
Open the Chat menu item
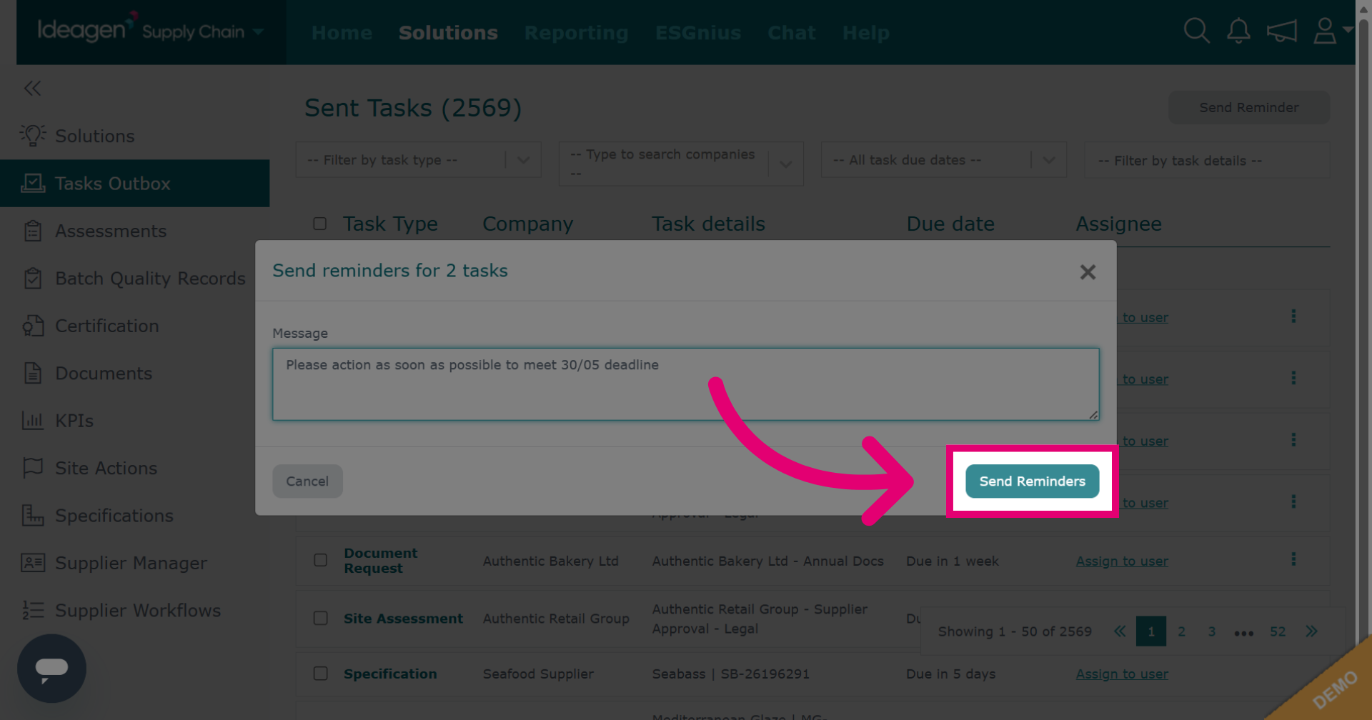coord(792,33)
